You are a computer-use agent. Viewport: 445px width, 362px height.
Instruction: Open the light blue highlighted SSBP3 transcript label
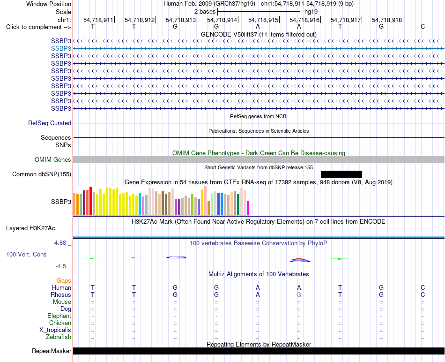(x=61, y=48)
